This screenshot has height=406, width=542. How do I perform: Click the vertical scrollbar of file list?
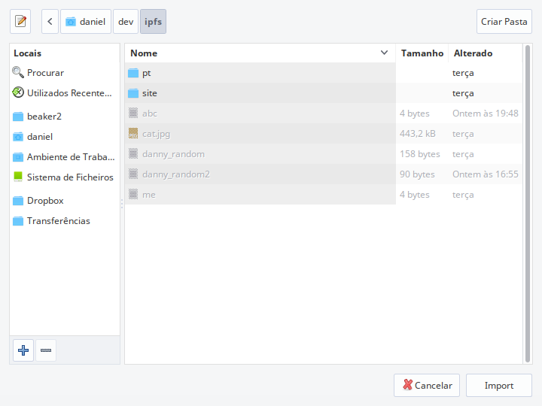(x=528, y=204)
